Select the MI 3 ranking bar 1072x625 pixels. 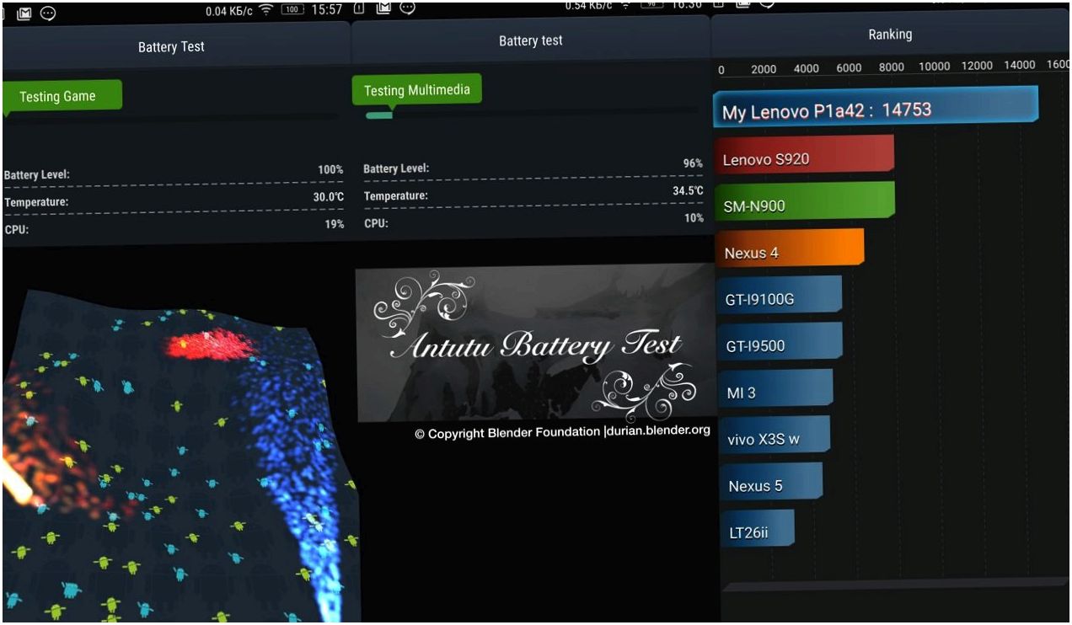775,390
